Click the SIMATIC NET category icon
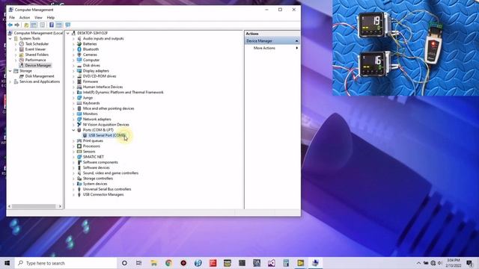 79,157
